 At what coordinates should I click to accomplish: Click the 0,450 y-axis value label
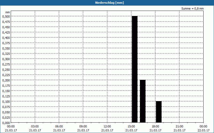(x=6, y=27)
